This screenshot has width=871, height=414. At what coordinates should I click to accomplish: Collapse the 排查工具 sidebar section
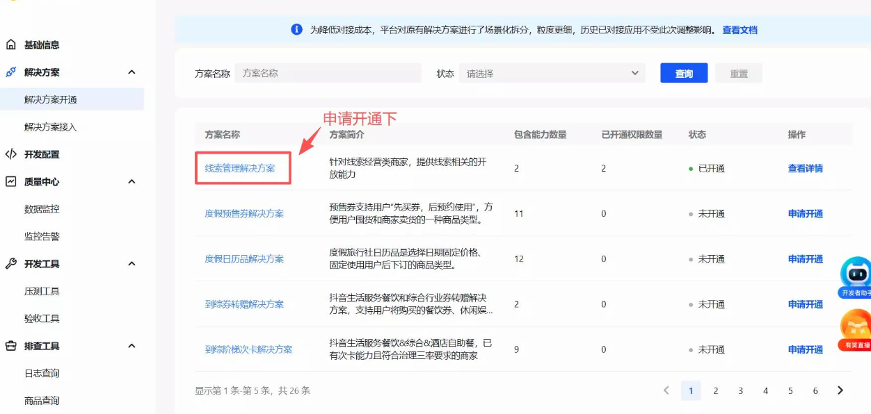(131, 346)
